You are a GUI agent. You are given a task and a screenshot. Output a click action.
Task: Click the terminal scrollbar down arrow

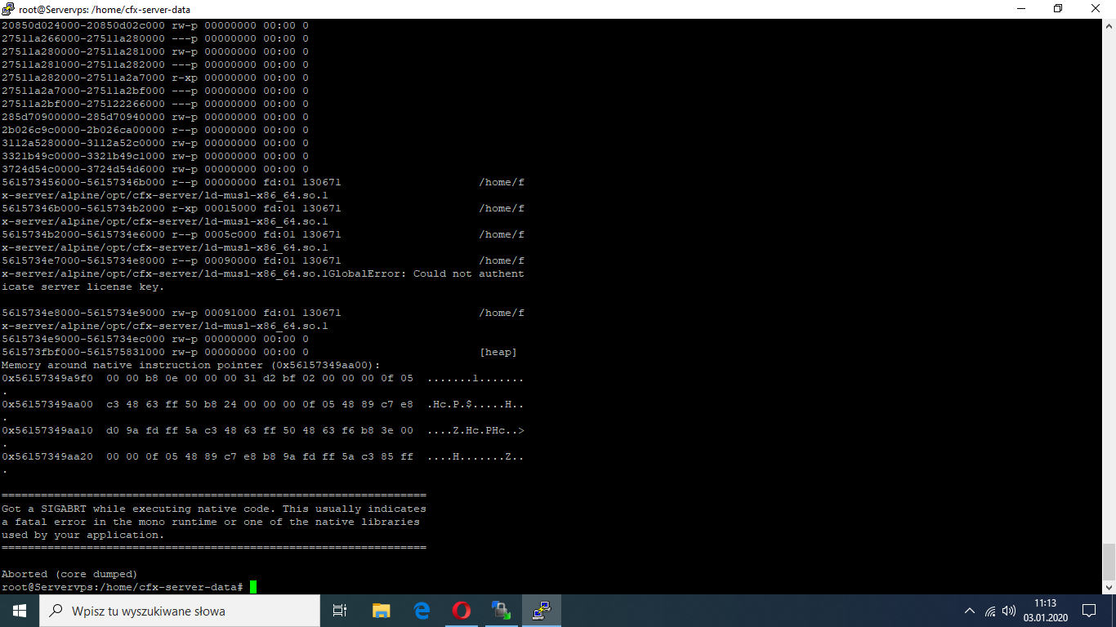tap(1109, 587)
